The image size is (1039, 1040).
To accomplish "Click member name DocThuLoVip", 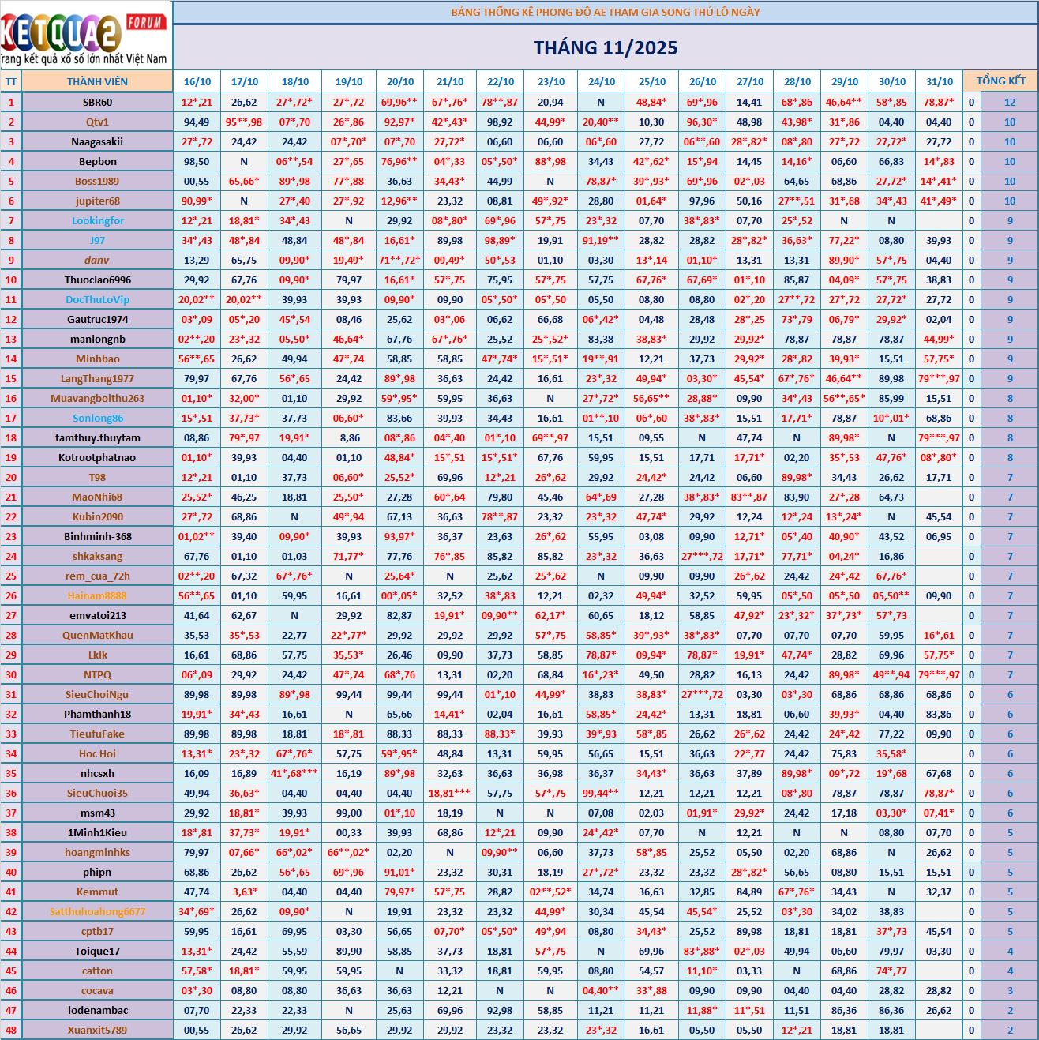I will [x=97, y=299].
